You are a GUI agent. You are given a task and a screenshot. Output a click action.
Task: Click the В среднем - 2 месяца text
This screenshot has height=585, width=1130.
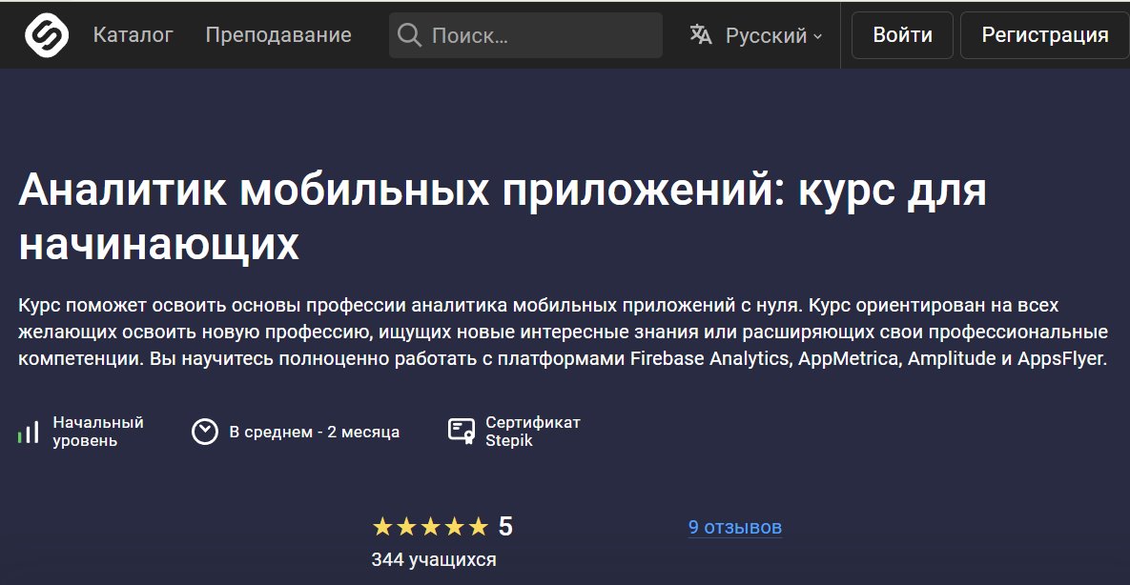point(315,432)
